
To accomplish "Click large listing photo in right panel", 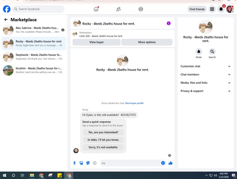I will click(x=206, y=27).
